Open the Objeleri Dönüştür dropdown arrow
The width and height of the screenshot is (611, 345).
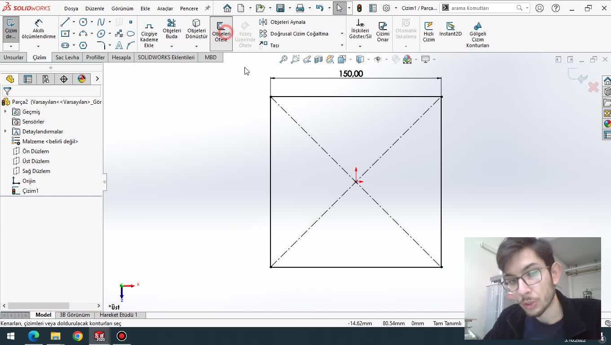[196, 46]
